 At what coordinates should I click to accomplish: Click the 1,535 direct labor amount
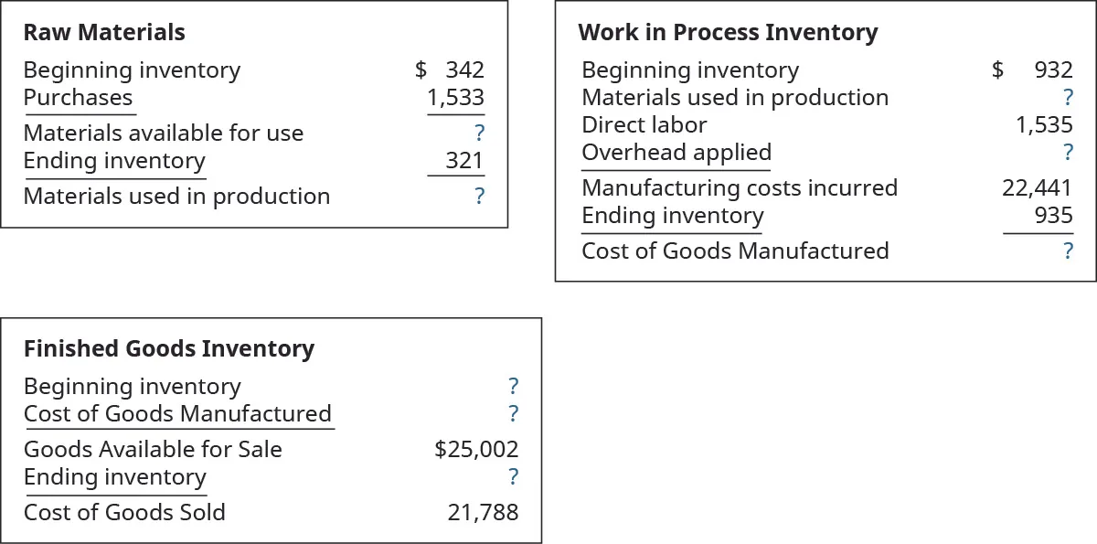1044,125
